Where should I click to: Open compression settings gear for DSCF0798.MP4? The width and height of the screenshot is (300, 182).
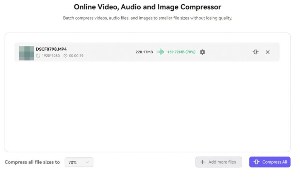202,52
